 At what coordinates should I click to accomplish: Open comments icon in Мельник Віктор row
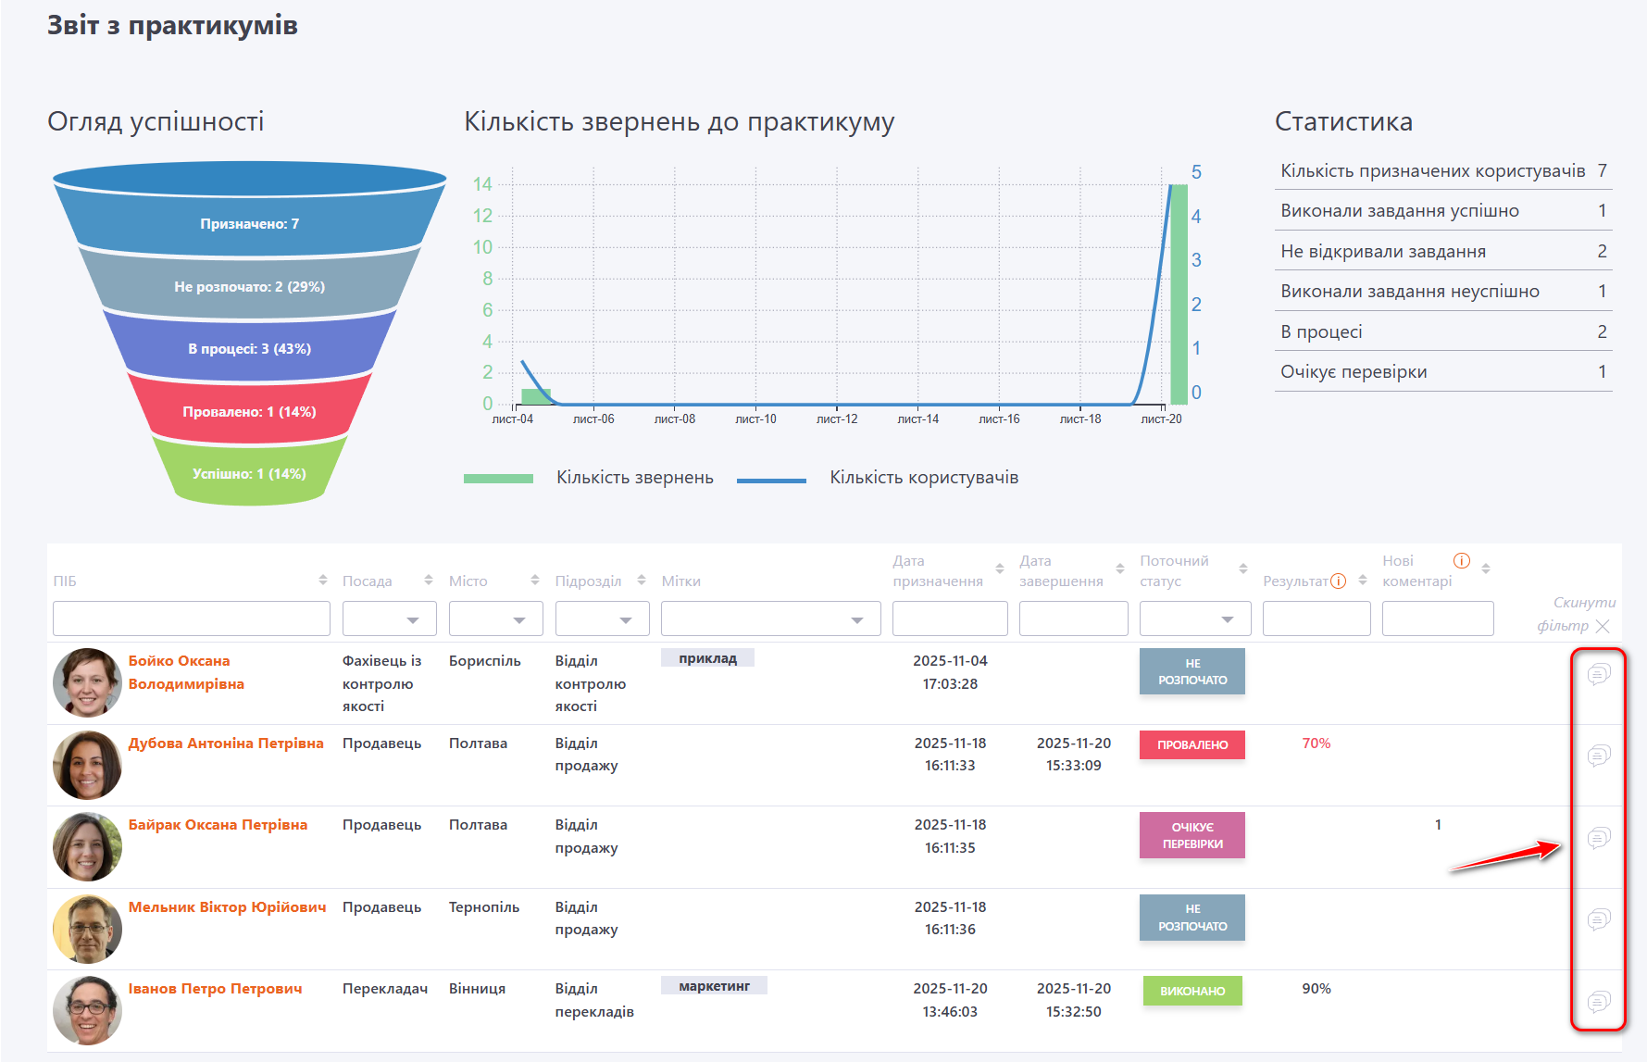coord(1598,919)
